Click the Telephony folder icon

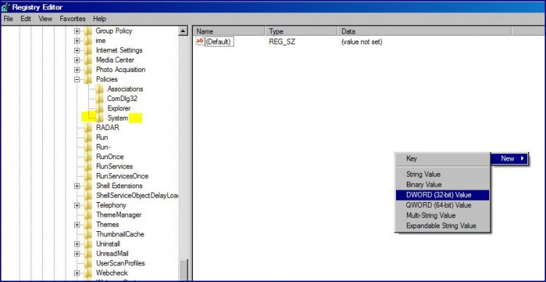[x=88, y=205]
